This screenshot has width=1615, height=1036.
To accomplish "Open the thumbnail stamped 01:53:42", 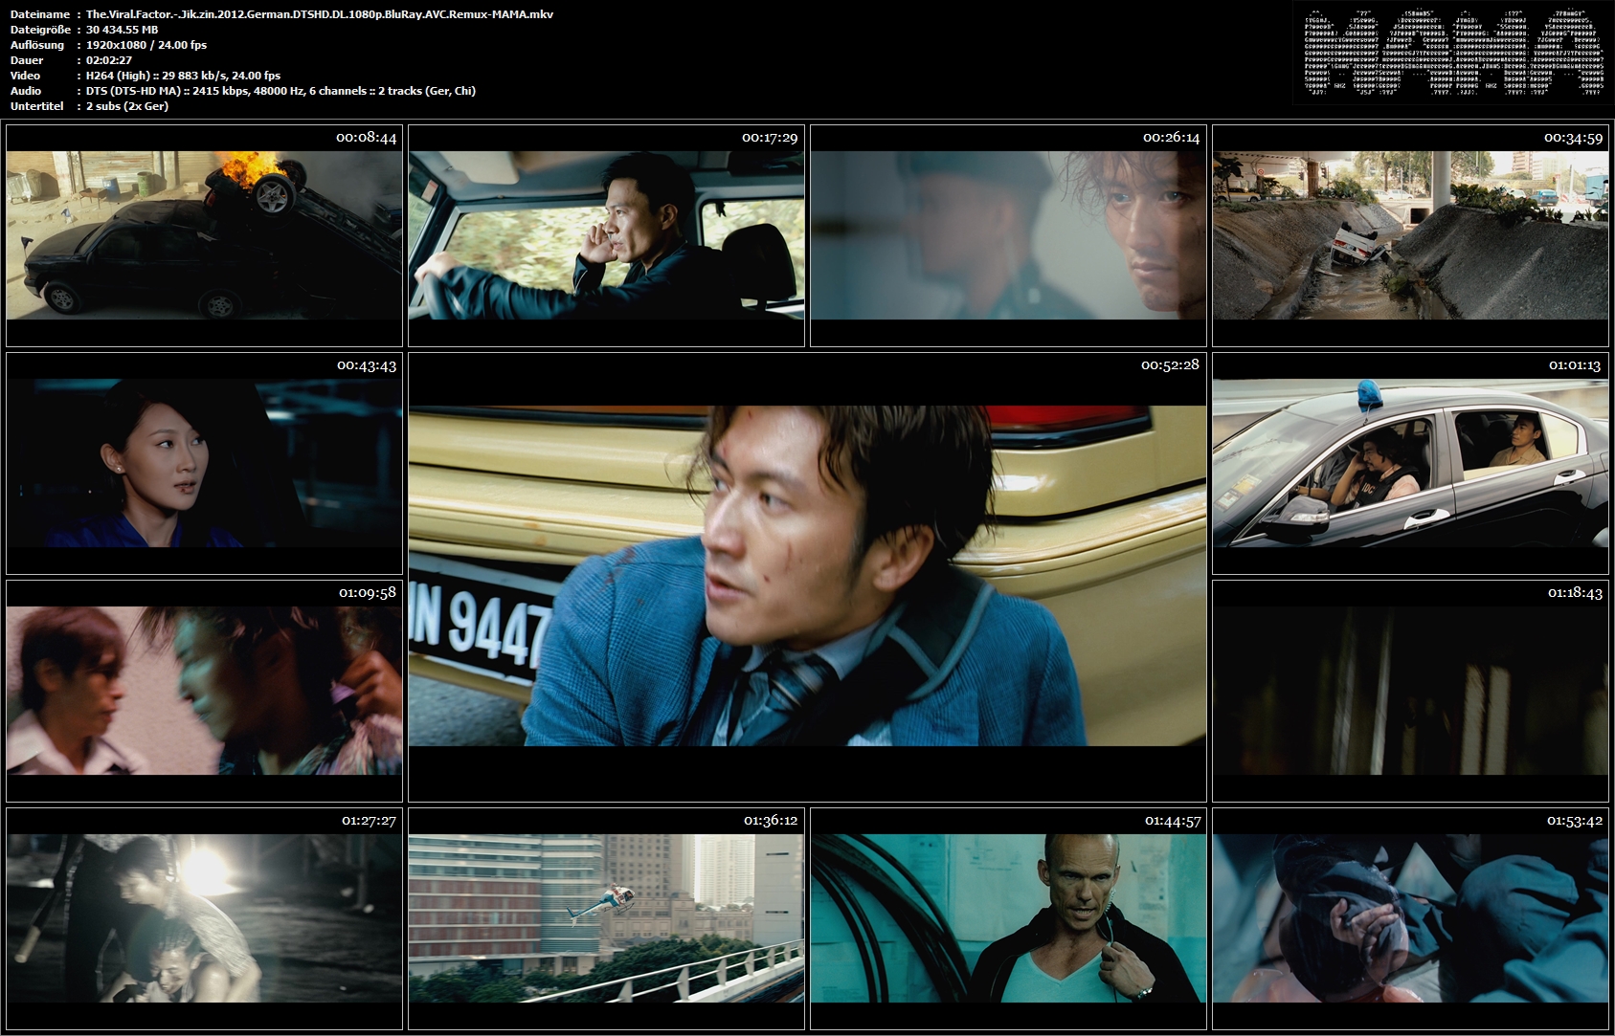I will coord(1410,918).
